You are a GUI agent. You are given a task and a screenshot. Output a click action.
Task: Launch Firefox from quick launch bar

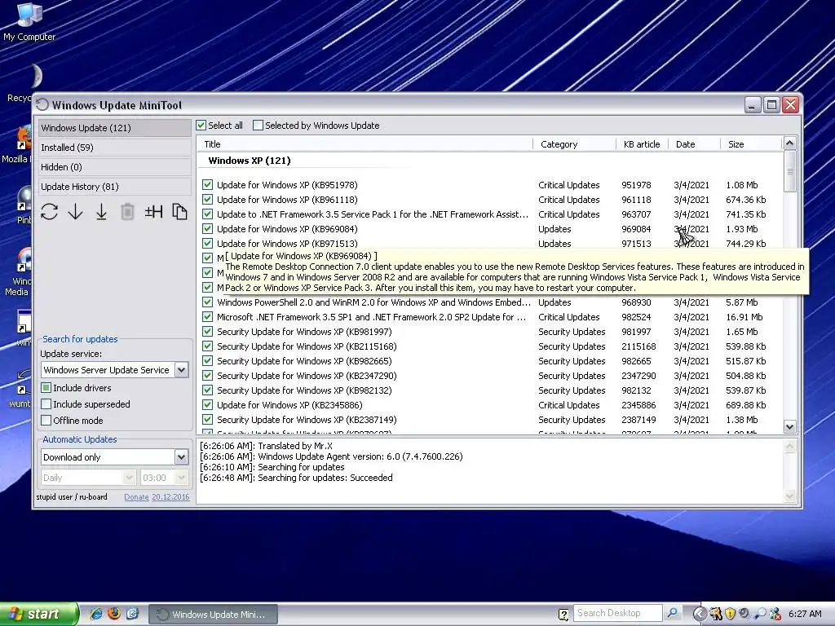[x=114, y=614]
